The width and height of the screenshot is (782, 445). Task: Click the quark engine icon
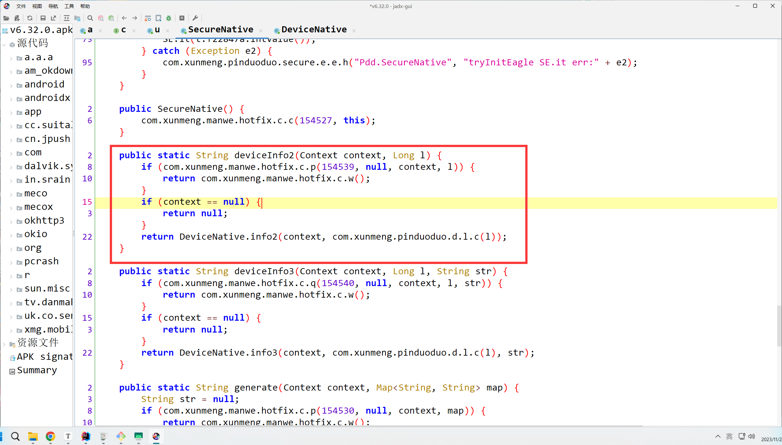[x=158, y=18]
